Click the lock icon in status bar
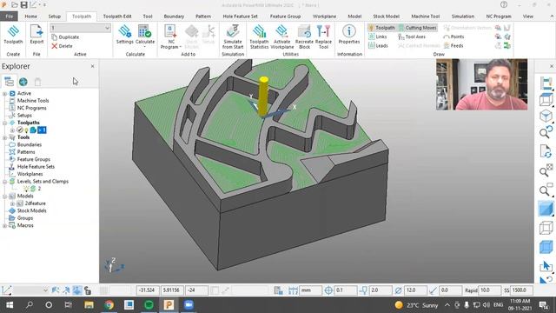The height and width of the screenshot is (313, 556). coord(88,290)
